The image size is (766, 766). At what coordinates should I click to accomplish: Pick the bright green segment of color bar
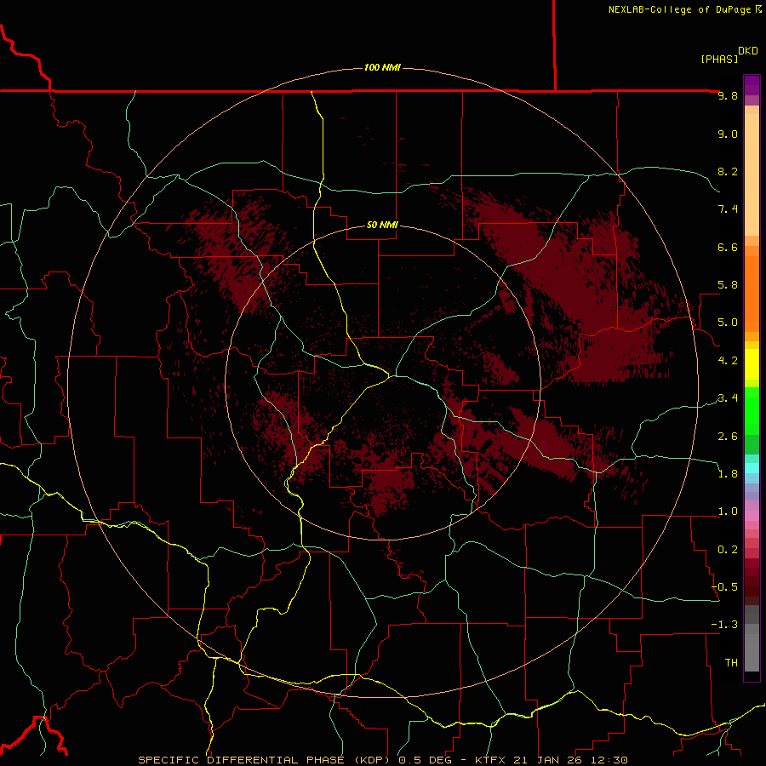(752, 411)
